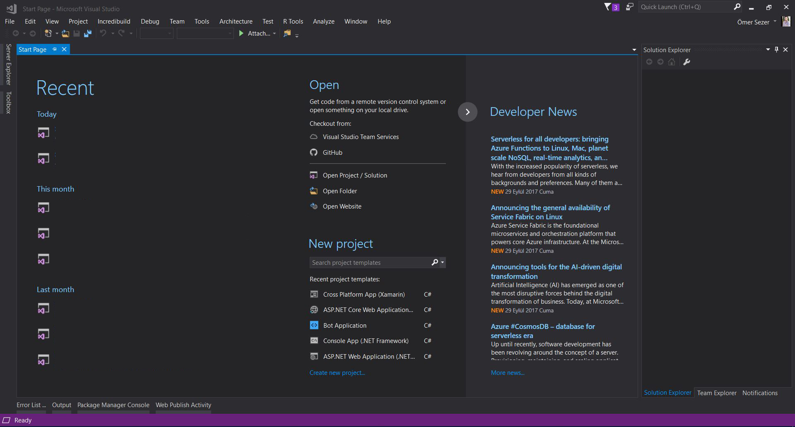Open project template search options dropdown

(442, 262)
